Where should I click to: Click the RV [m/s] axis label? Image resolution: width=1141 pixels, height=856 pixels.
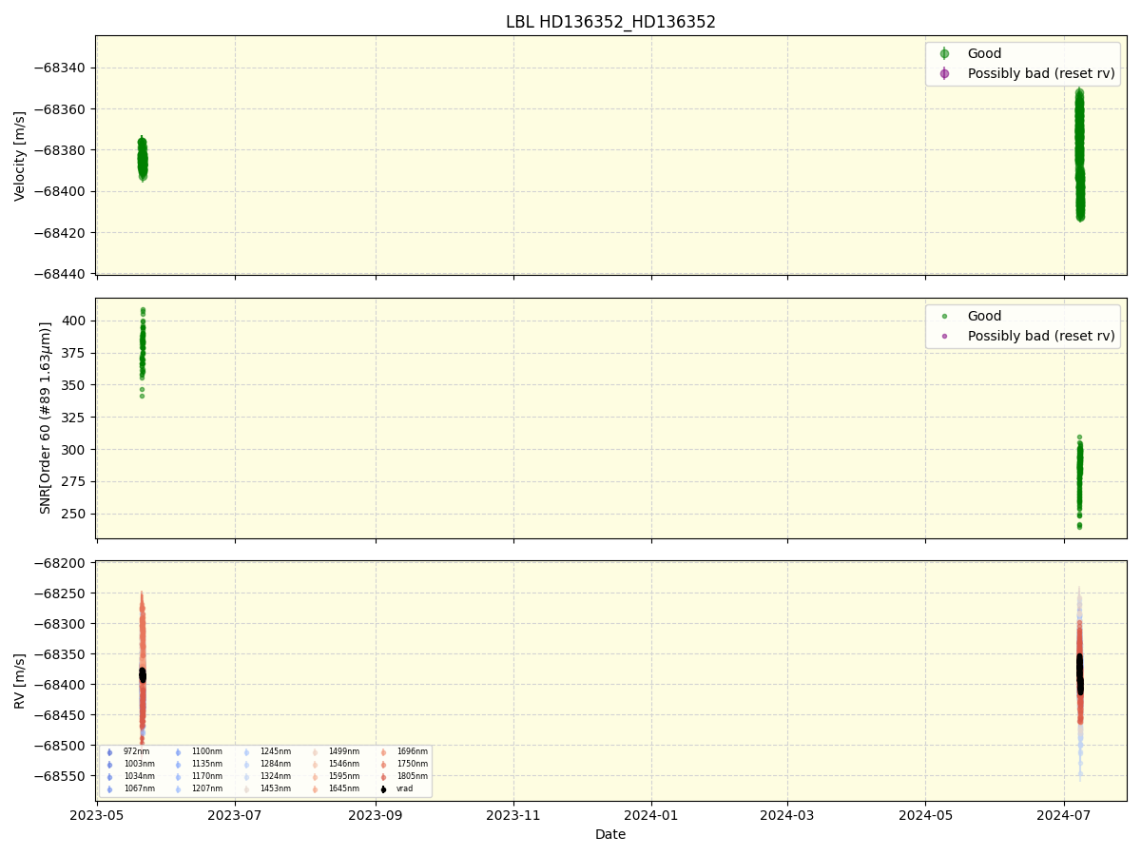pos(20,681)
